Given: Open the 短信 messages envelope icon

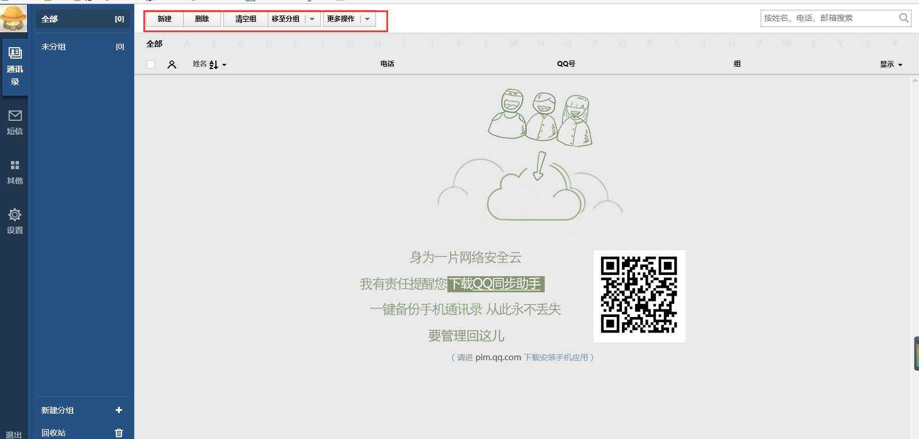Looking at the screenshot, I should tap(15, 116).
